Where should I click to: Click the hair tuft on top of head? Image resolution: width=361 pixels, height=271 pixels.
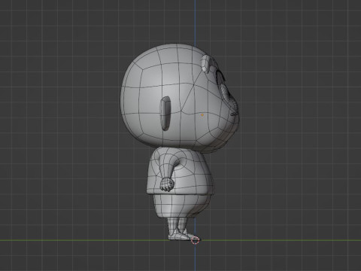(x=207, y=63)
